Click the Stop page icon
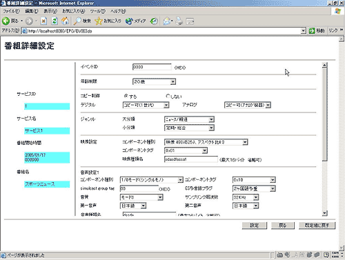345x260 pixels. pyautogui.click(x=43, y=21)
